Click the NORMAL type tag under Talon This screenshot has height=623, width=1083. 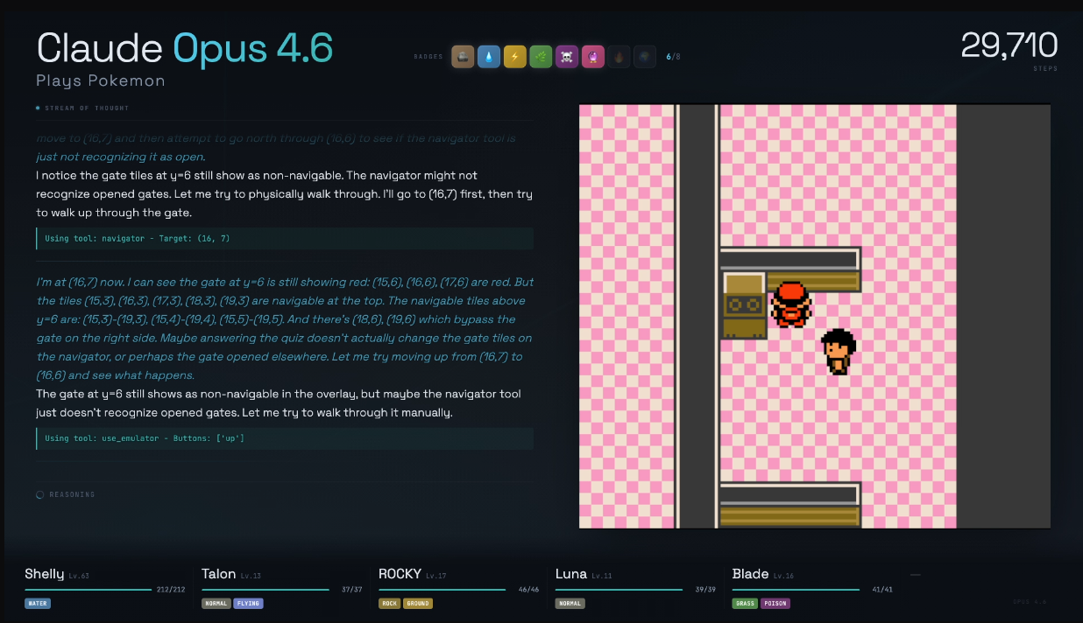click(216, 604)
